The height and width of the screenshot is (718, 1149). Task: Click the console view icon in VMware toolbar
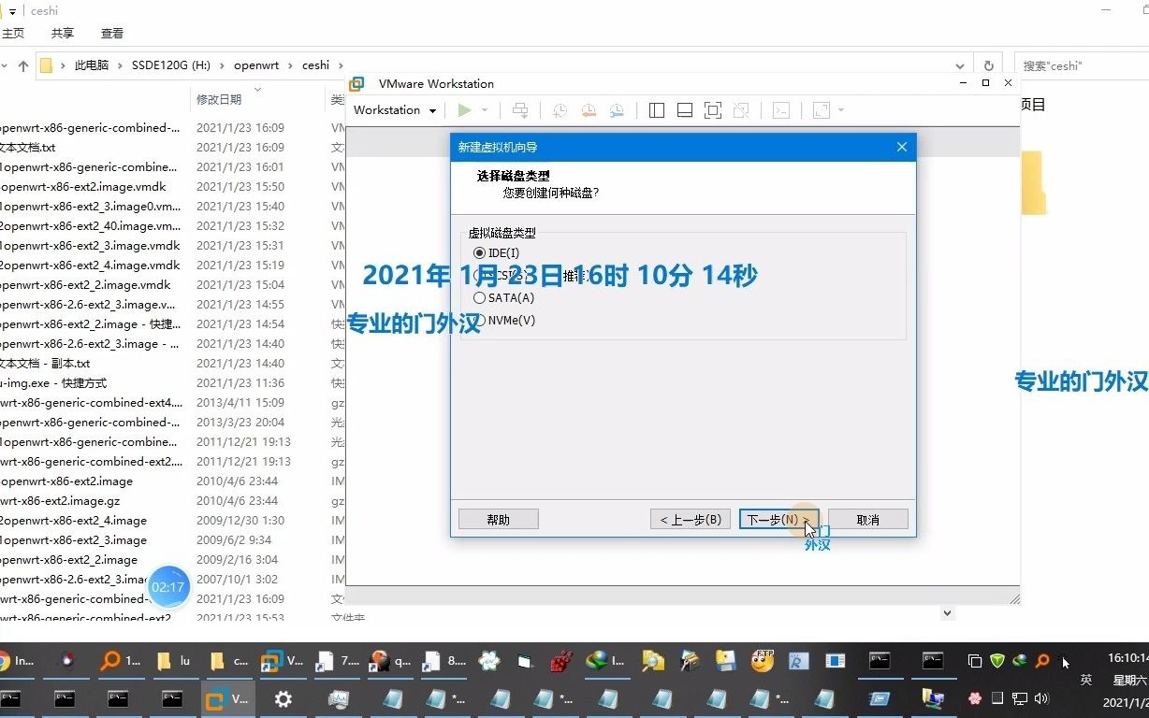781,110
